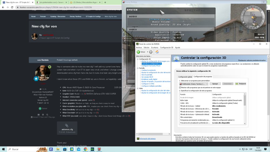Select Cambiar la resolución tree item
This screenshot has width=270, height=152.
pos(148,70)
